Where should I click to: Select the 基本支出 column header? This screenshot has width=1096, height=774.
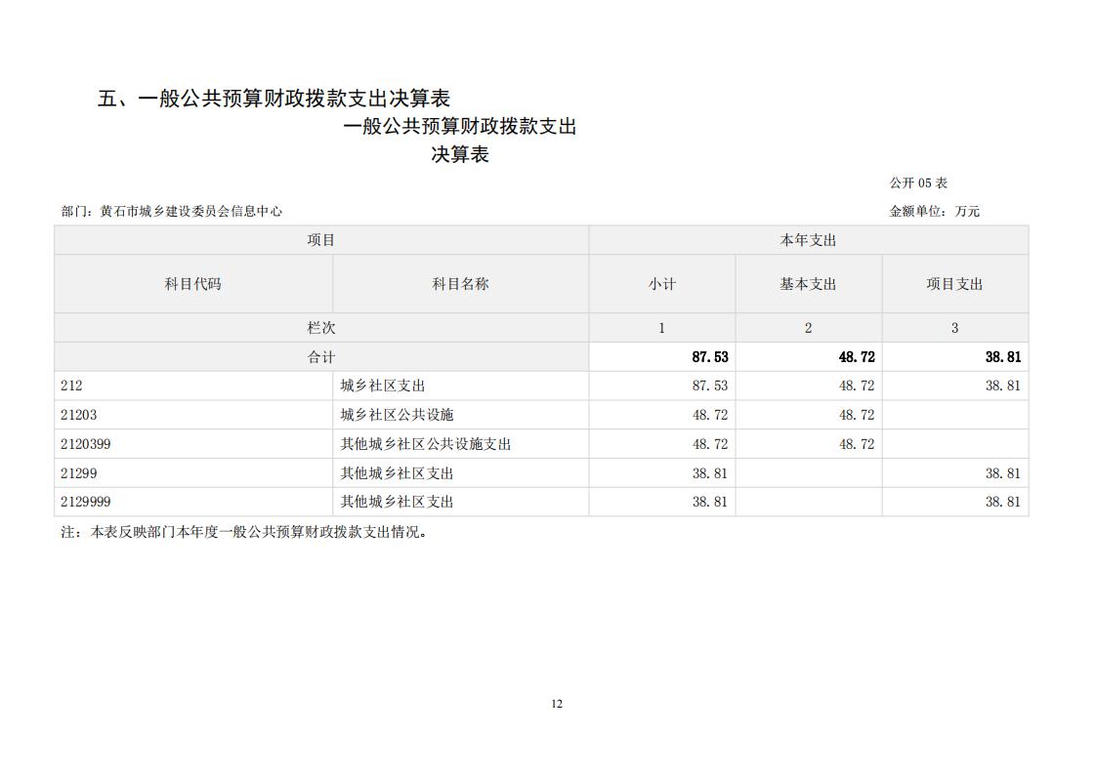click(x=808, y=284)
